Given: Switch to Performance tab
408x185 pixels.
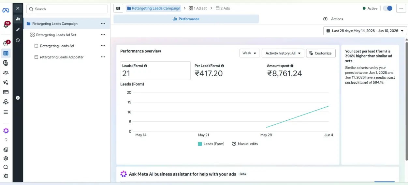Looking at the screenshot, I should 186,19.
